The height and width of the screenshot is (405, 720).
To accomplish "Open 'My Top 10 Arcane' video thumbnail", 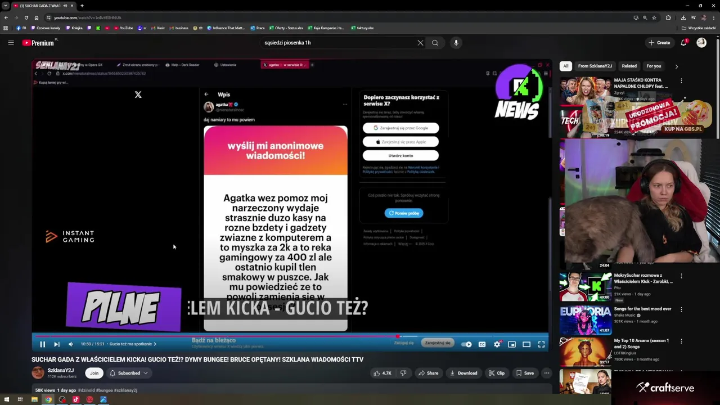I will coord(586,352).
